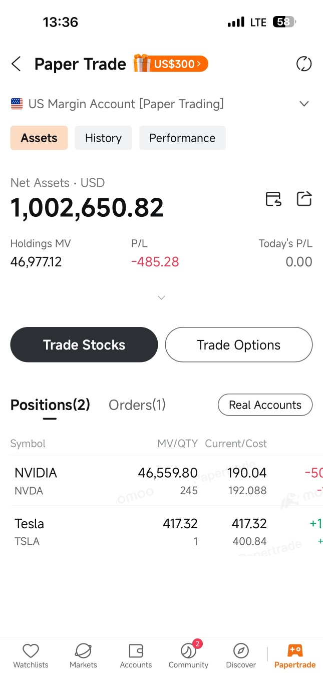Tap the Real Accounts button
The image size is (323, 700).
point(265,405)
